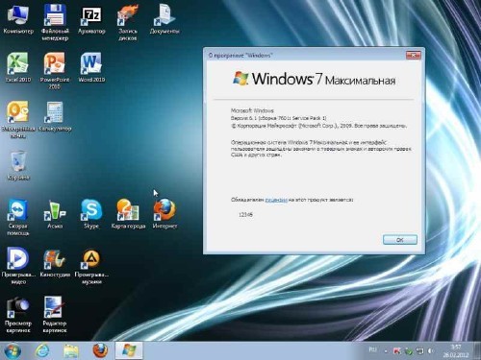Click the active About Windows taskbar button
The image size is (481, 360).
point(129,350)
